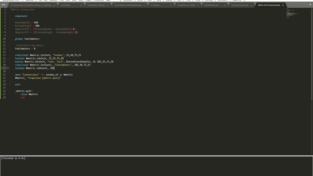Click the textbox #metric.txbInch line
Screen dimensions: 313x176
click(x=39, y=59)
